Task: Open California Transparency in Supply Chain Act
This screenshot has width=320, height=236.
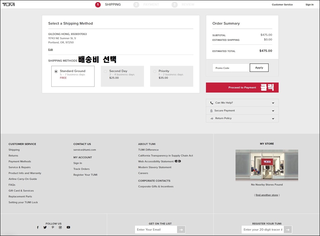Action: click(x=166, y=155)
